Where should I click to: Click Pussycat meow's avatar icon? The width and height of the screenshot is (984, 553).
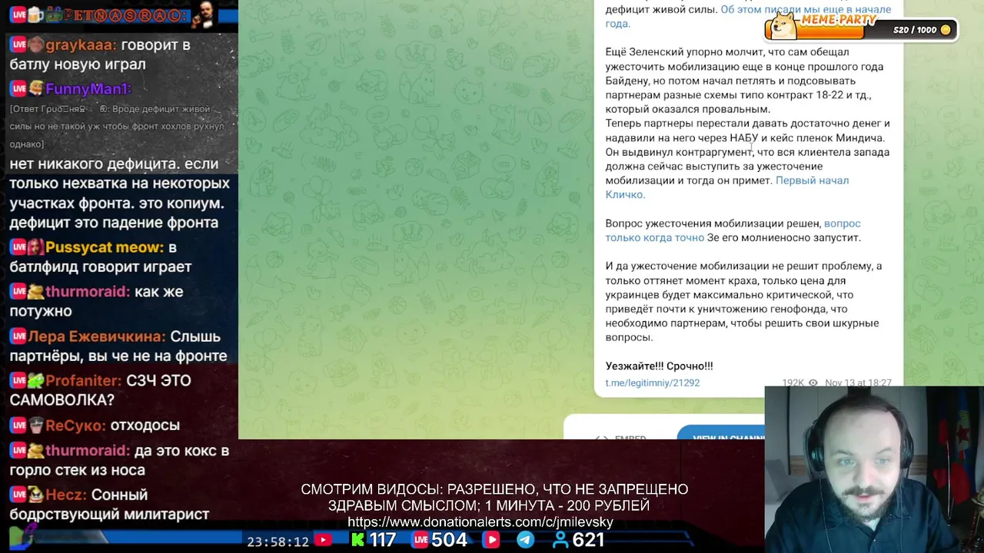35,247
